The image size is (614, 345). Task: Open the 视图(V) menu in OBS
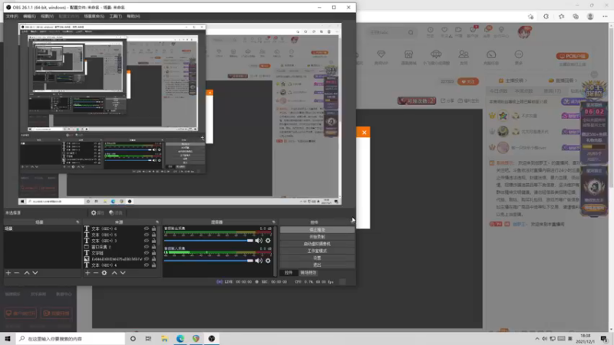(47, 16)
